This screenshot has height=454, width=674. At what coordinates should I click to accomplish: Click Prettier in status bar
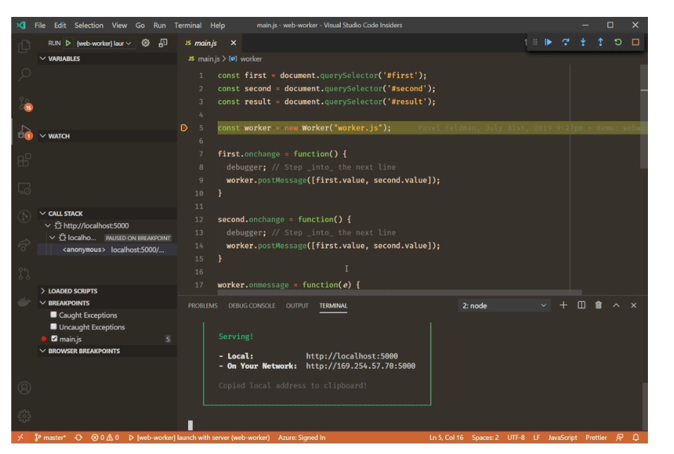coord(597,437)
